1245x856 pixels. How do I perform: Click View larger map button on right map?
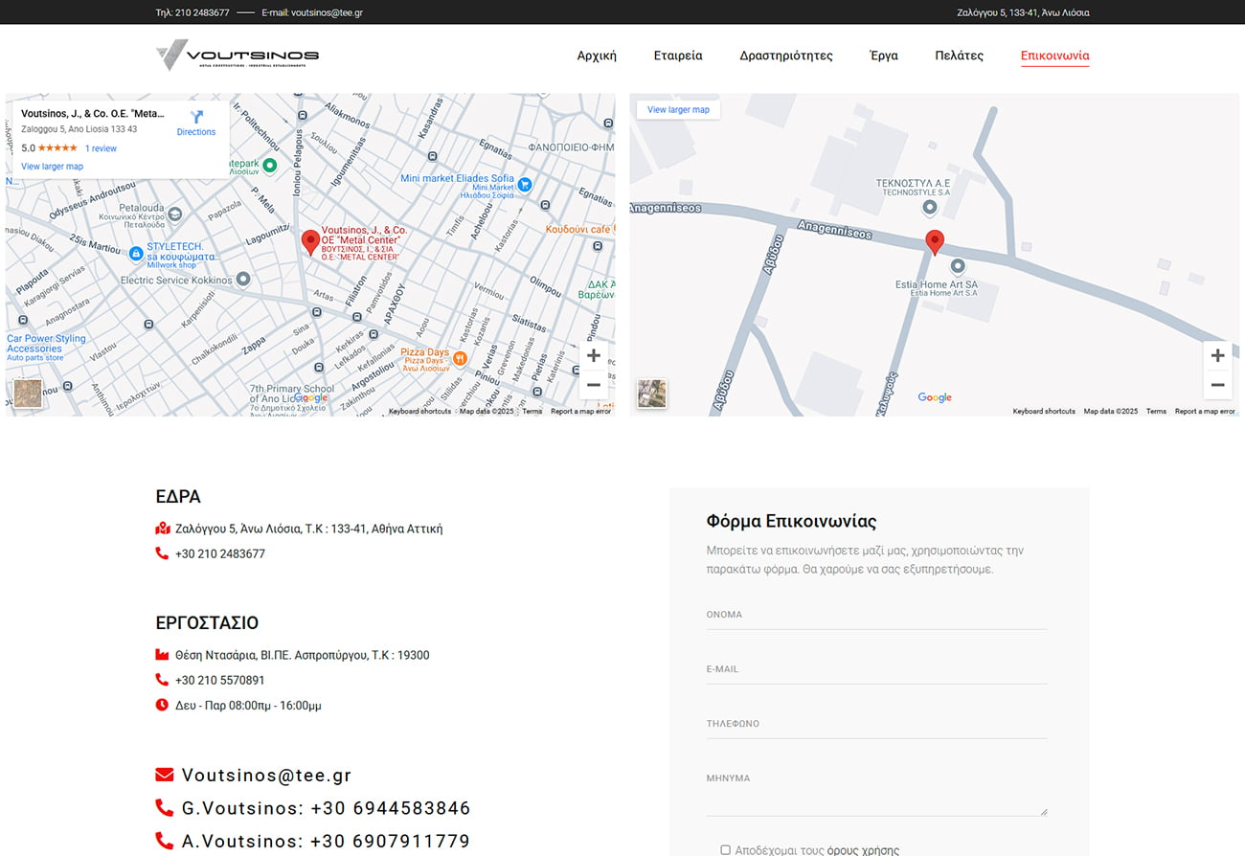[x=678, y=110]
